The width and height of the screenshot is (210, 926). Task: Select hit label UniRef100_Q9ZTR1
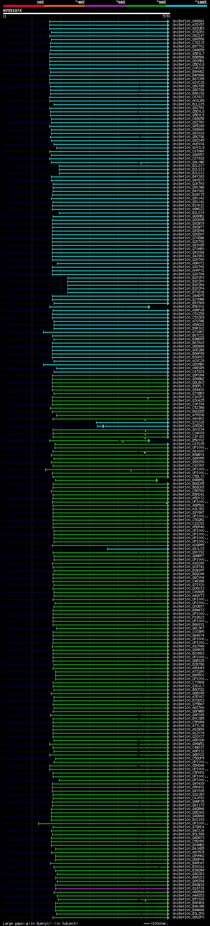tap(188, 108)
